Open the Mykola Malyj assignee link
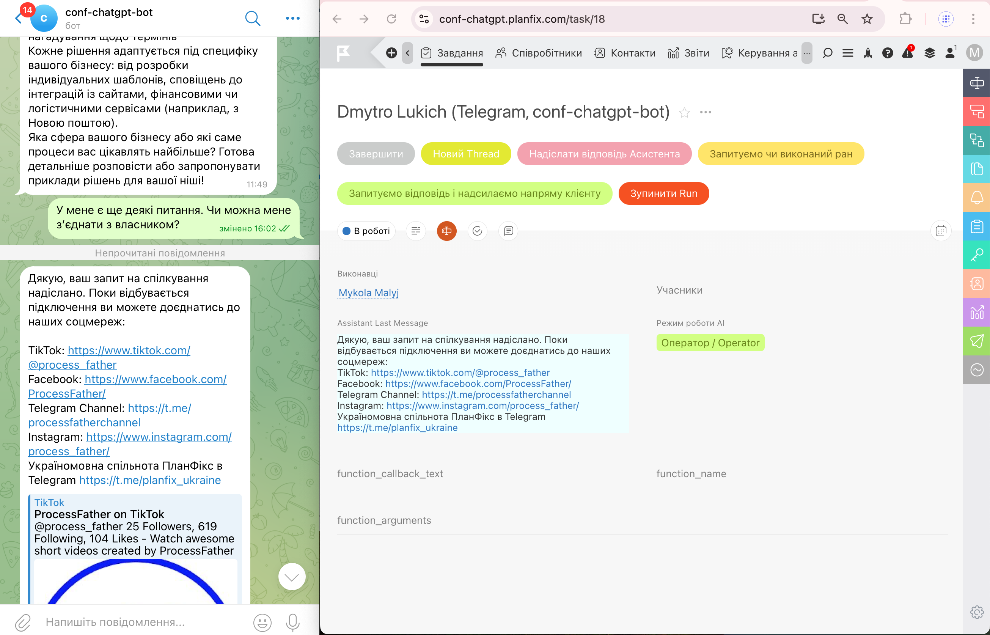 368,293
